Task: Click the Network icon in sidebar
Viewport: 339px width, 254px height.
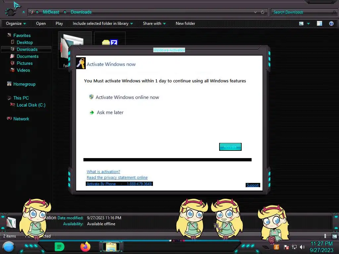Action: click(x=9, y=118)
